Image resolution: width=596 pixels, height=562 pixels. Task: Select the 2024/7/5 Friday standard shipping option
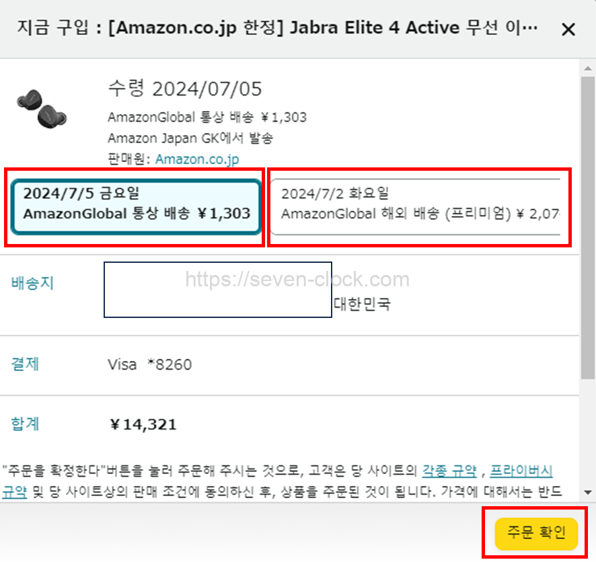click(x=136, y=206)
